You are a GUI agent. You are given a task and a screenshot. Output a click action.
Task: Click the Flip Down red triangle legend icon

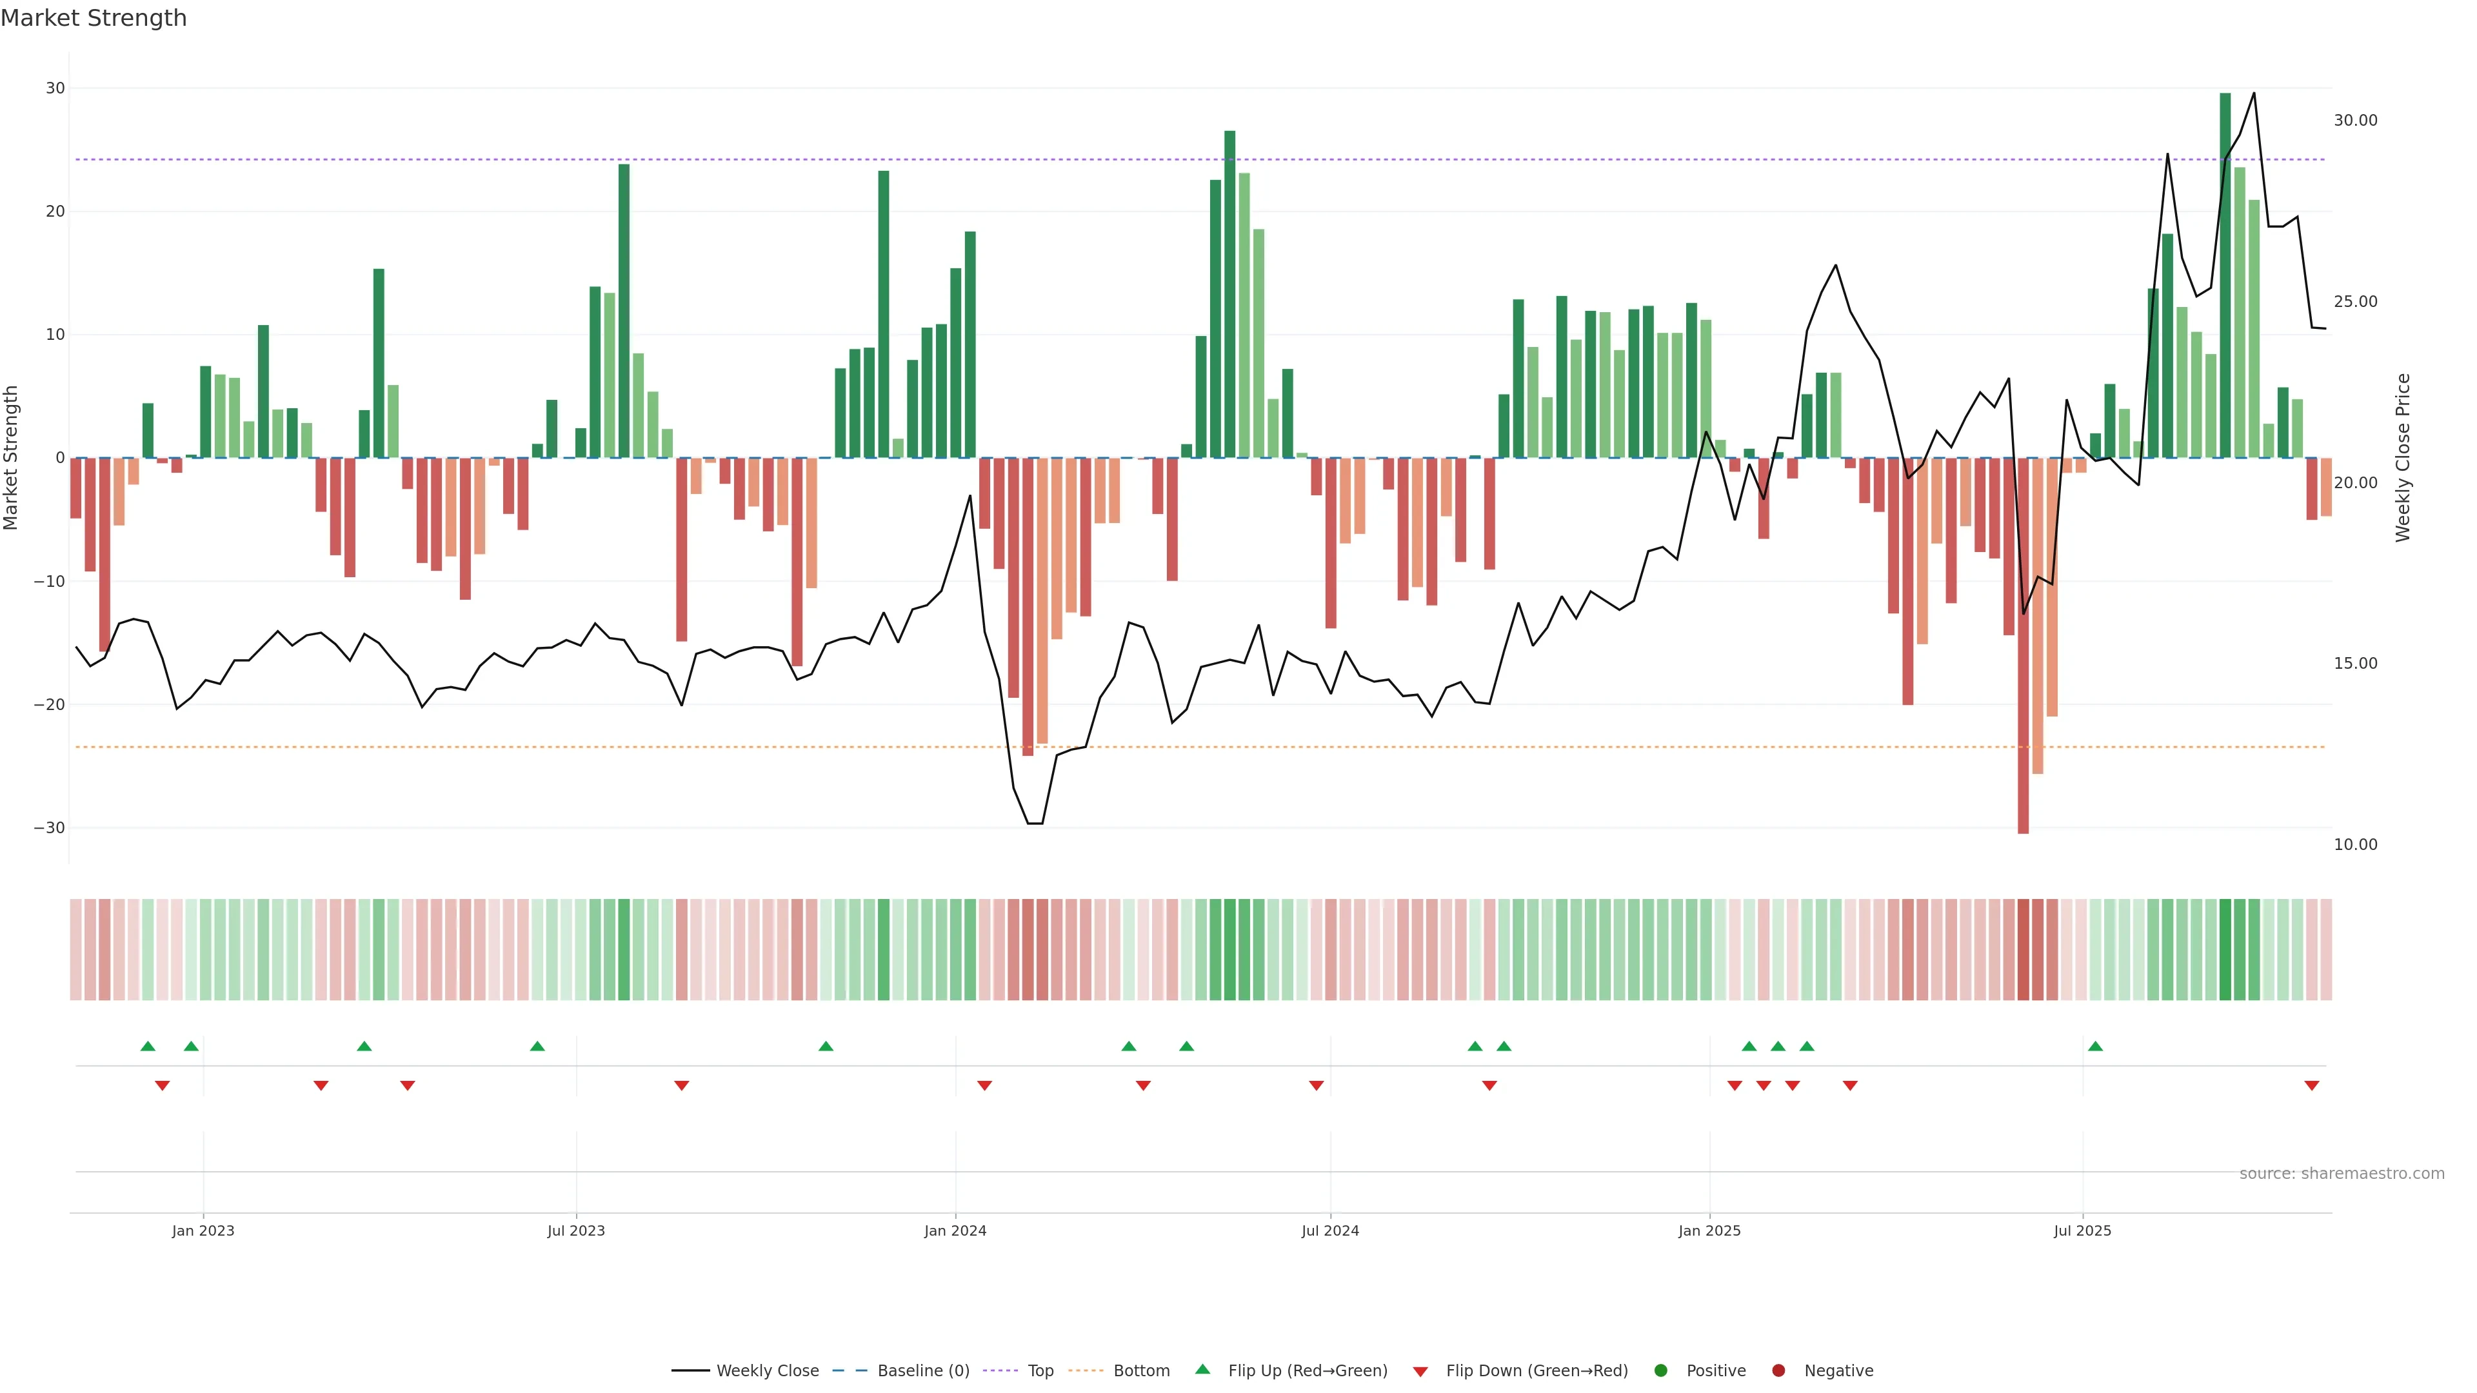1420,1371
